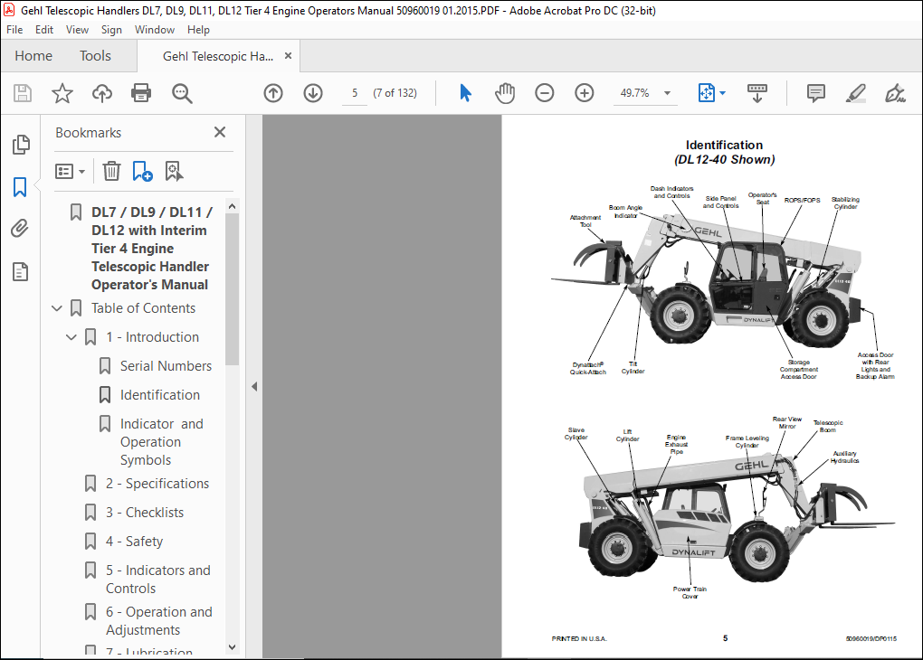The image size is (923, 660).
Task: Close the Bookmarks panel
Action: [x=220, y=132]
